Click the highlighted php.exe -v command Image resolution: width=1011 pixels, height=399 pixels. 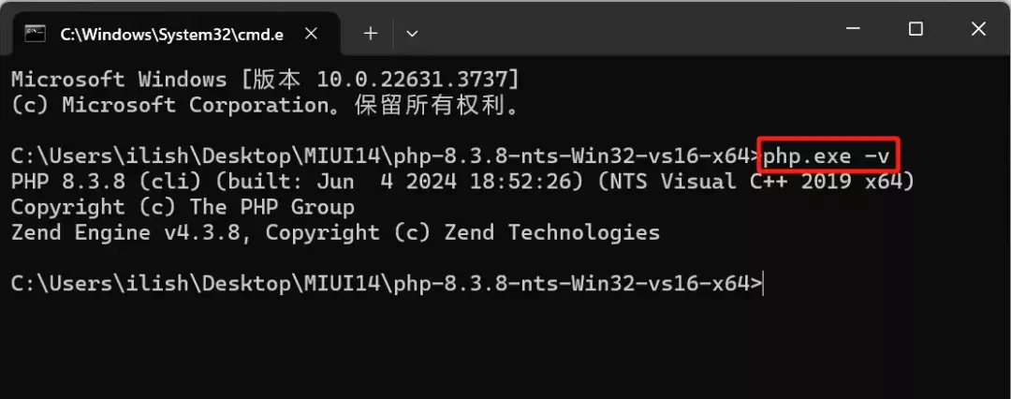[x=826, y=156]
